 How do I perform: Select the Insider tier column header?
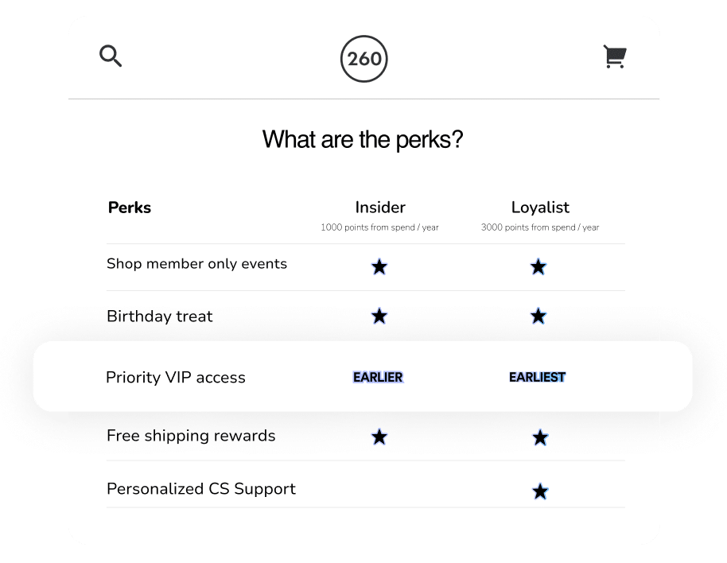tap(380, 208)
